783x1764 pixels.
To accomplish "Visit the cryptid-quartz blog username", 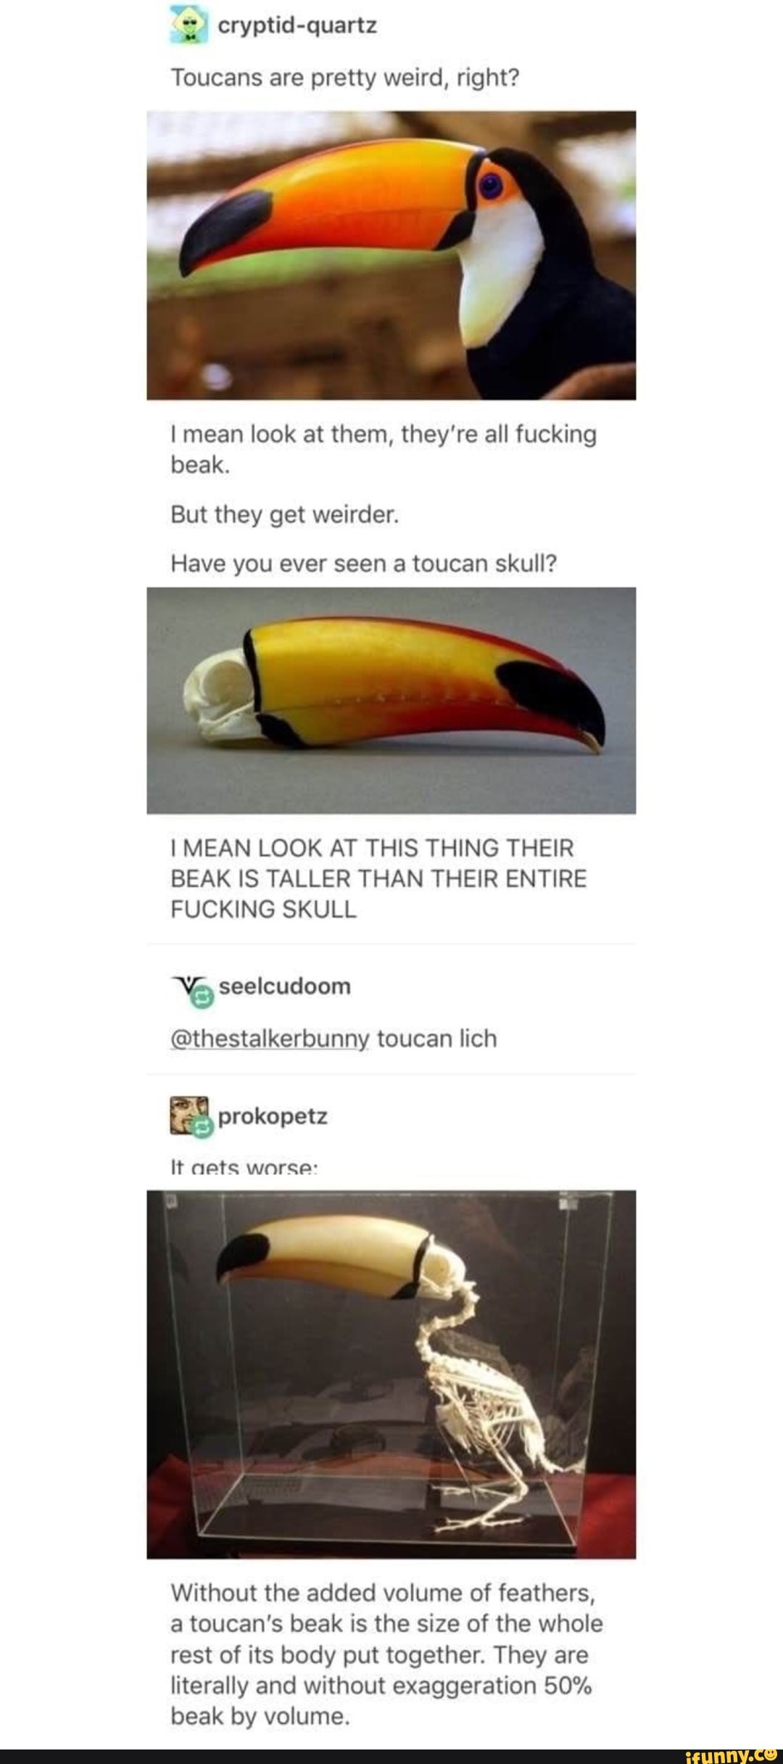I will tap(297, 26).
